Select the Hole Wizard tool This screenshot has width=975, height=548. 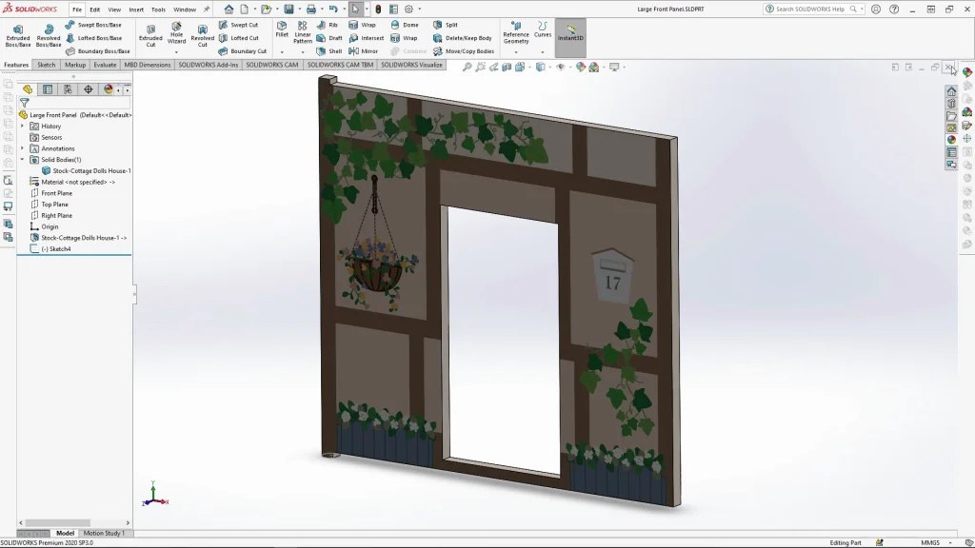[176, 33]
